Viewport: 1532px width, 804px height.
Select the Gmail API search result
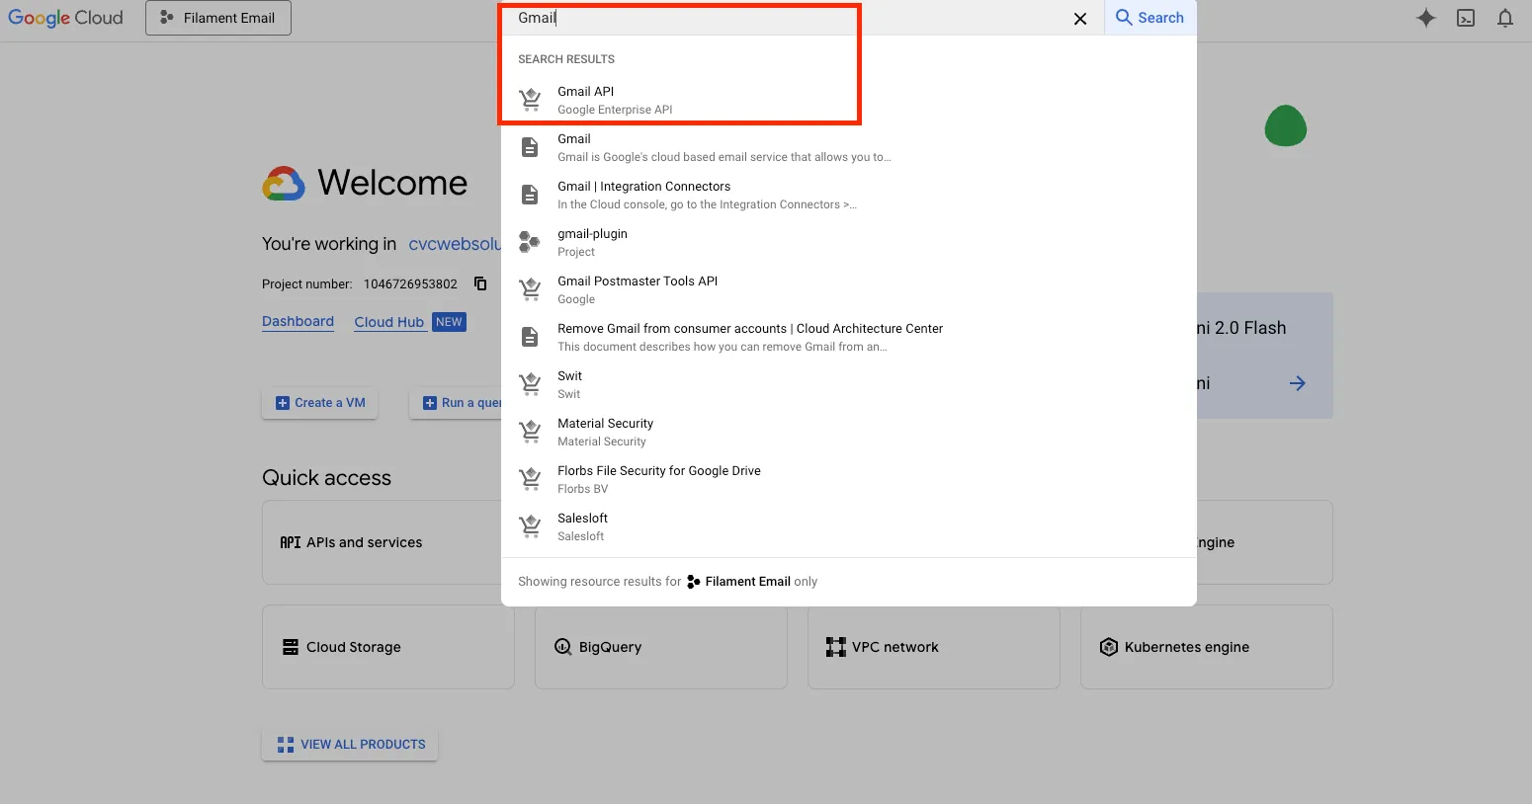(849, 100)
